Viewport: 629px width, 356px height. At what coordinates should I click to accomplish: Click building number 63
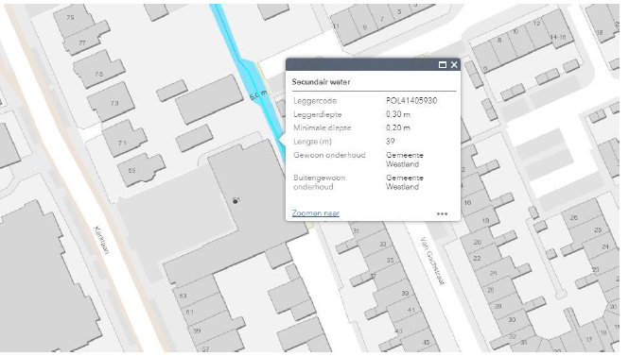click(x=183, y=296)
